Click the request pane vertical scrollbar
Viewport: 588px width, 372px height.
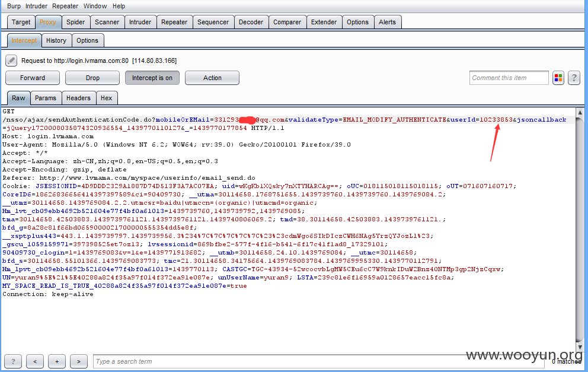coord(580,230)
